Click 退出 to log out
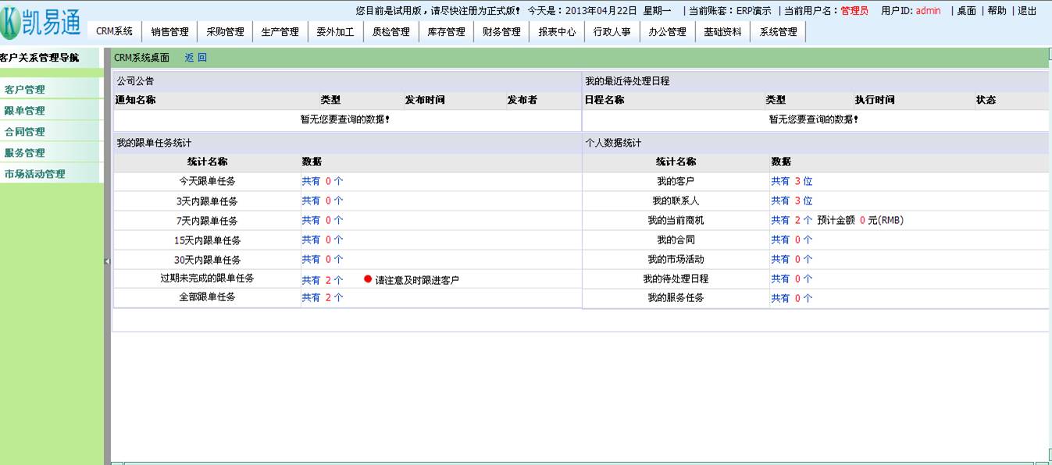 (x=1027, y=11)
